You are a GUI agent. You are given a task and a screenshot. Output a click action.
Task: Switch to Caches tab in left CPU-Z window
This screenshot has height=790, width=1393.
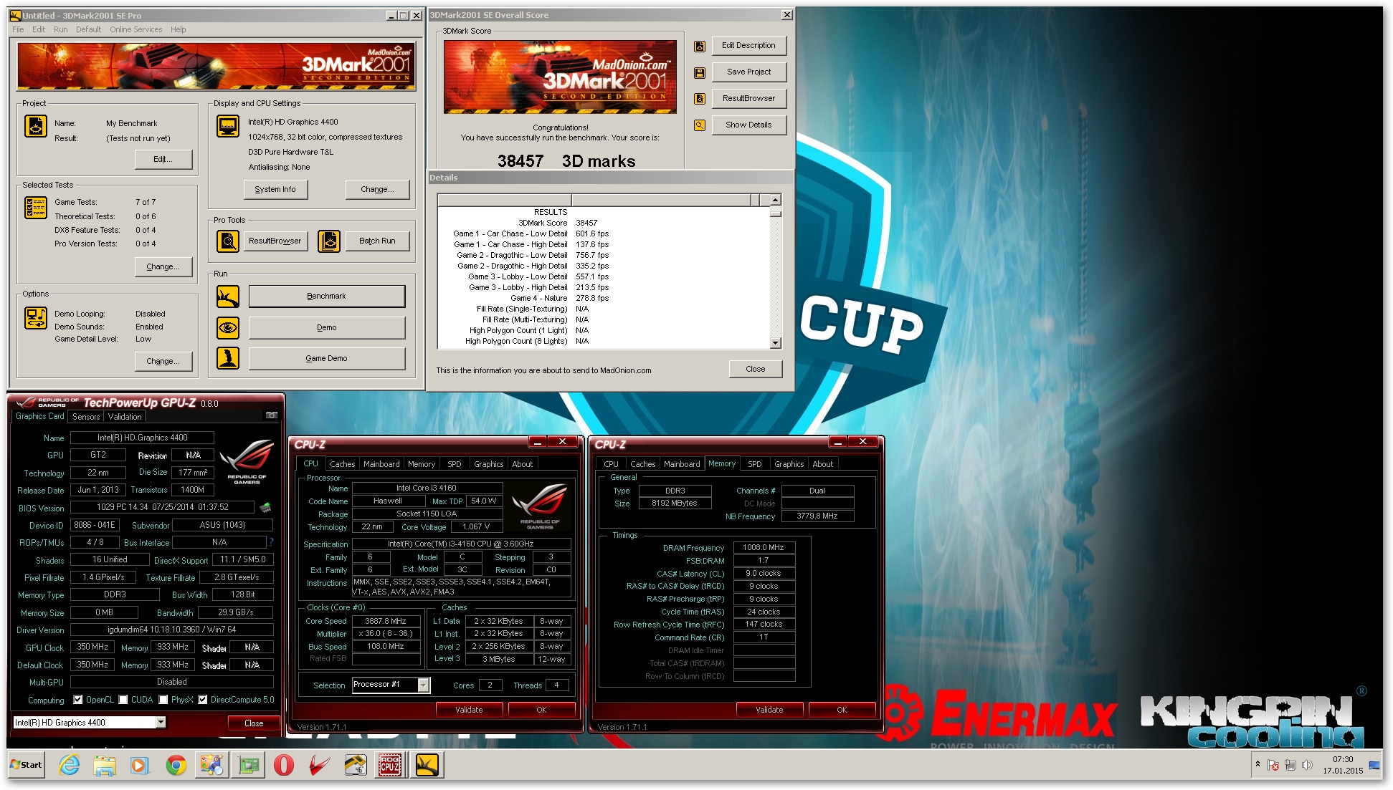(x=343, y=464)
